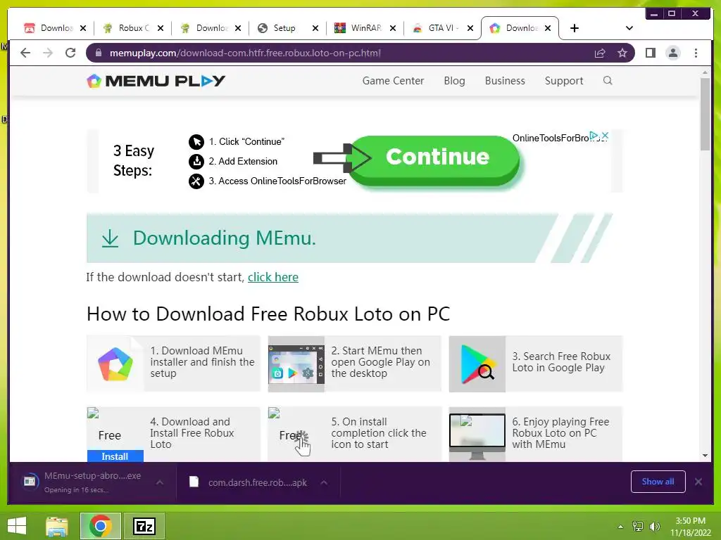721x540 pixels.
Task: Open a new tab with the plus button
Action: 575,28
